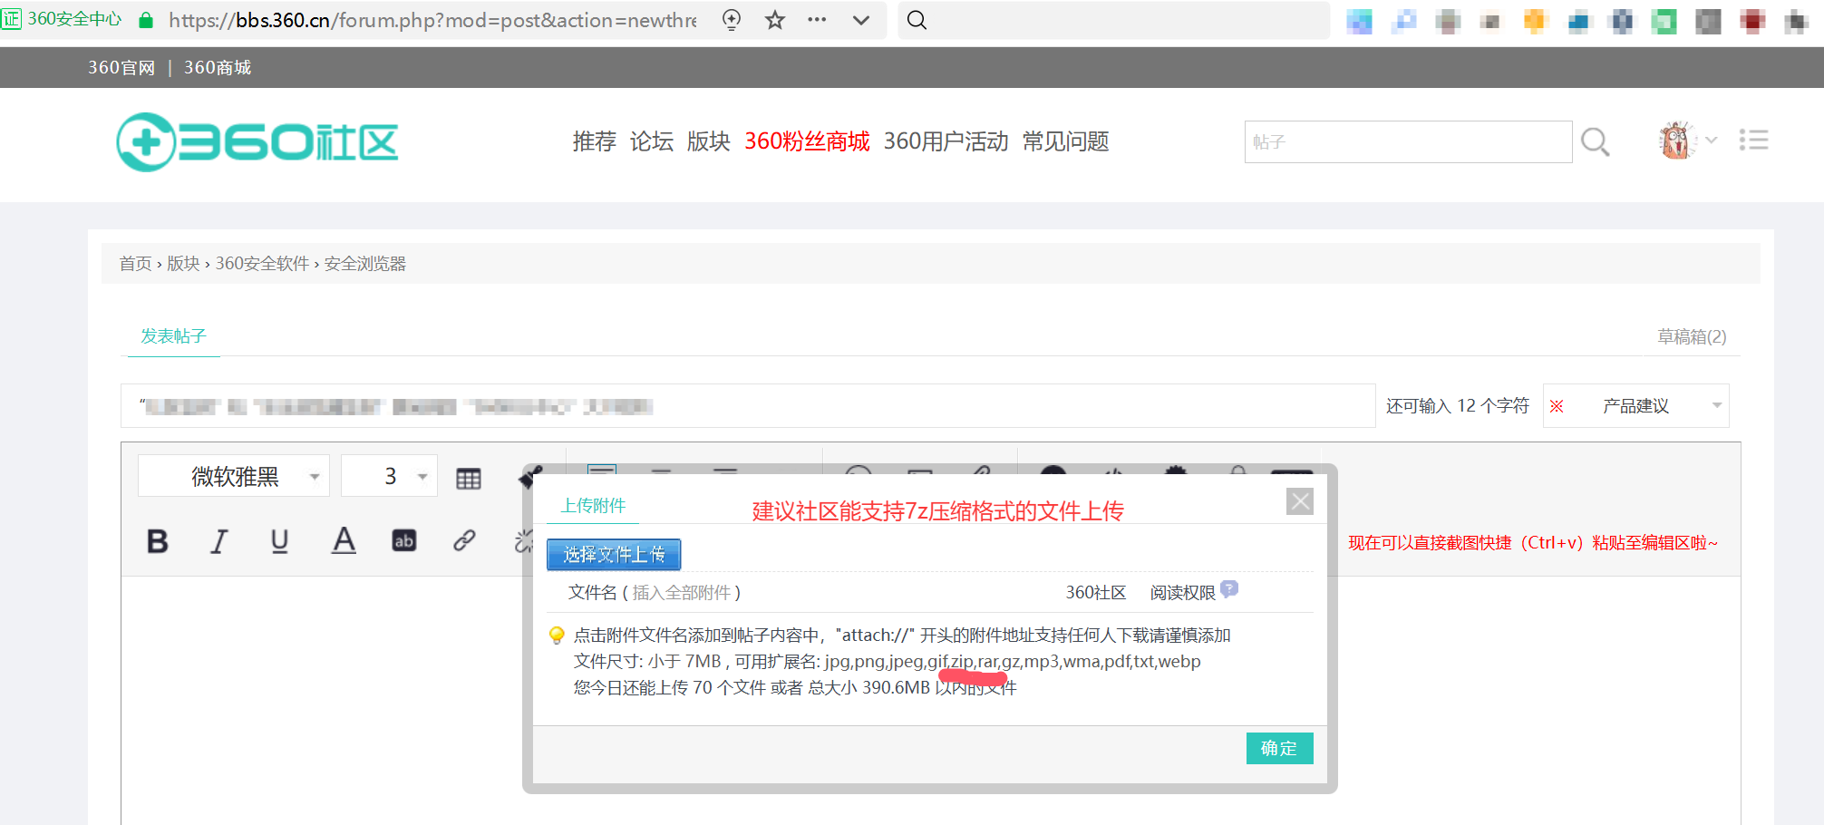Expand the 产品建议 category dropdown
Viewport: 1824px width, 825px height.
pos(1636,406)
